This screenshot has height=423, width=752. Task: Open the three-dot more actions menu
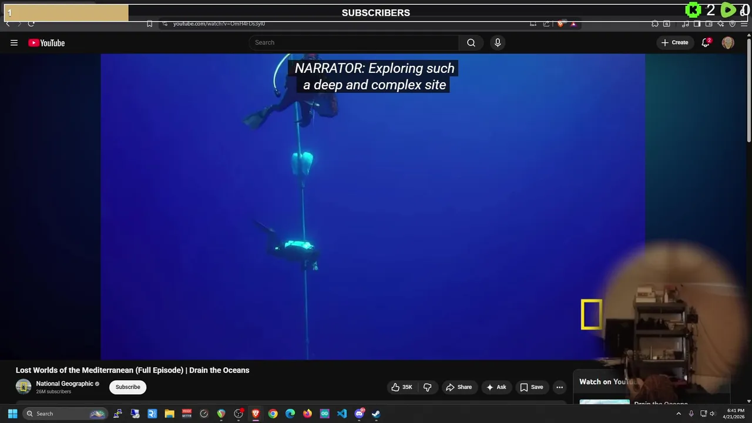[559, 387]
